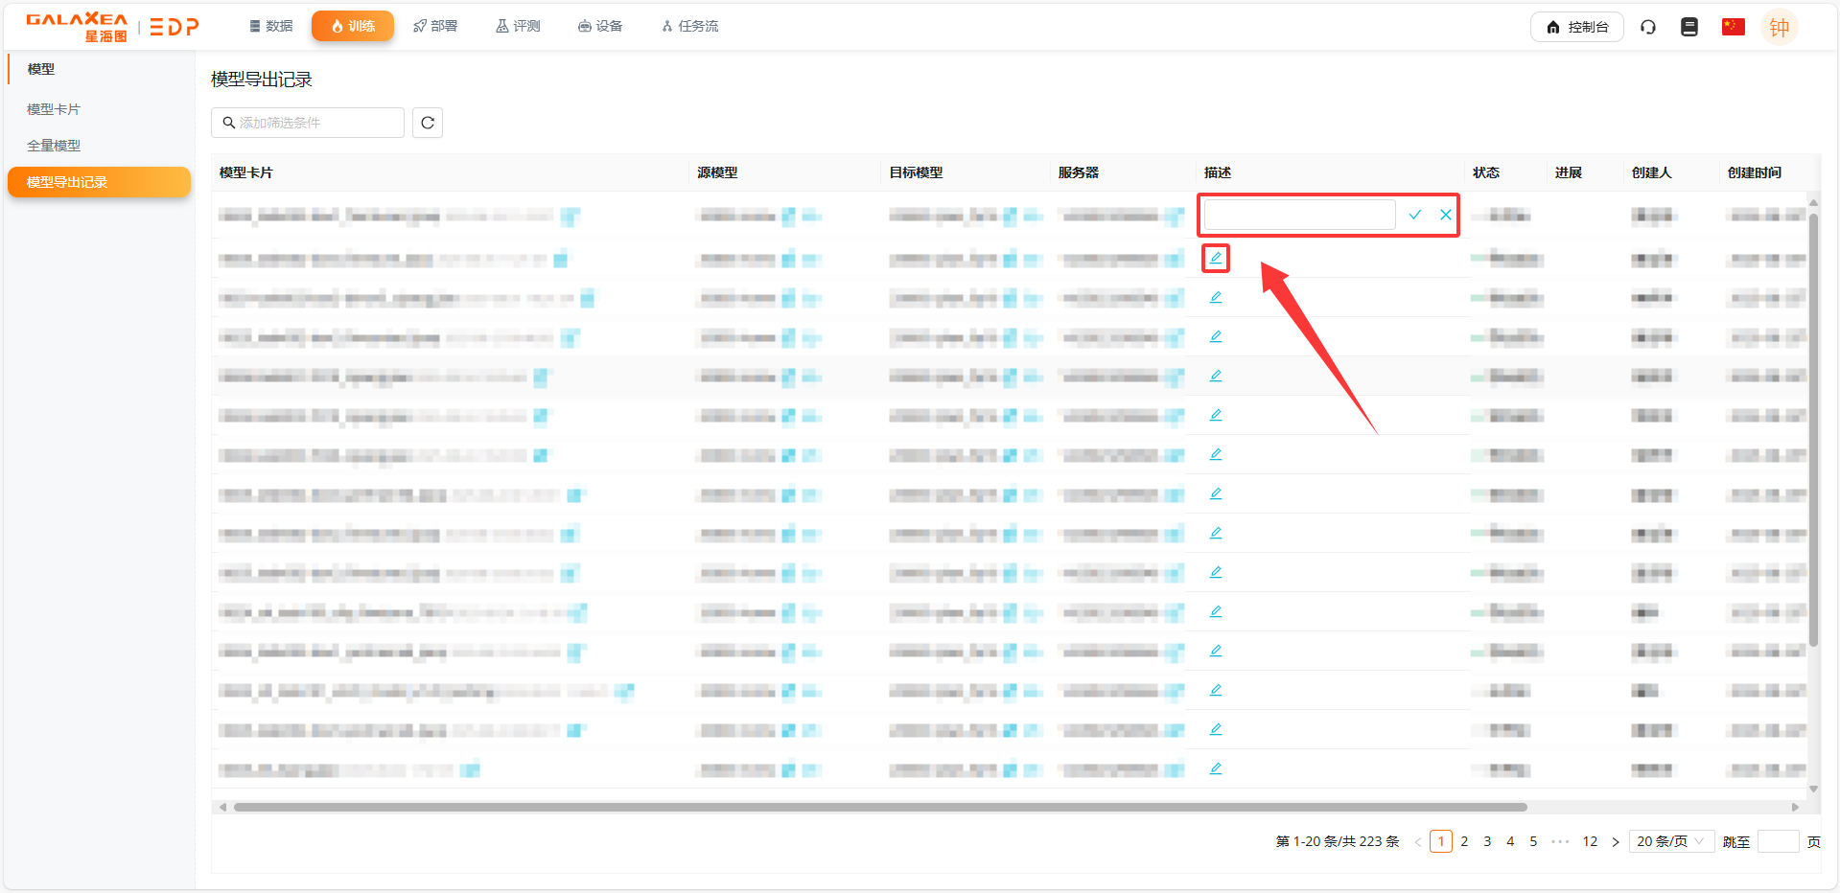1840x893 pixels.
Task: Click the red-highlighted edit pencil icon
Action: click(1216, 258)
